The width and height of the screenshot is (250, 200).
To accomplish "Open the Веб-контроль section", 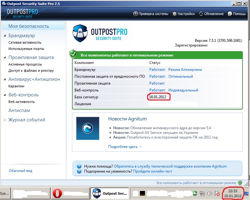I will pyautogui.click(x=24, y=95).
